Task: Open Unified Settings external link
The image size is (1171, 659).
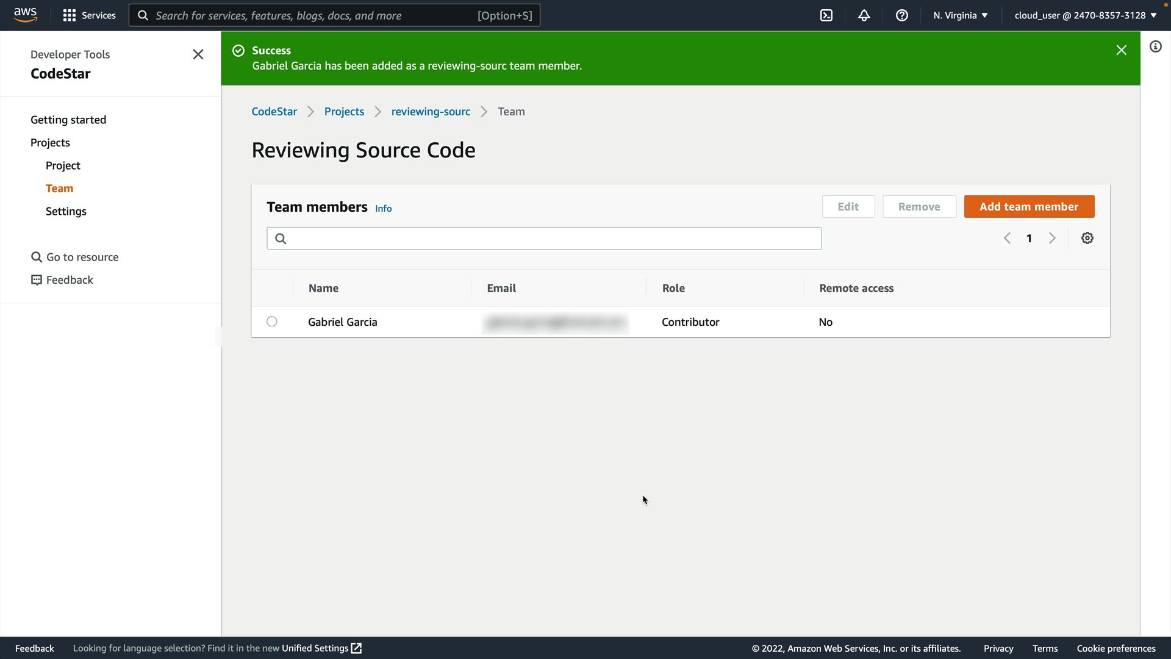Action: [321, 648]
